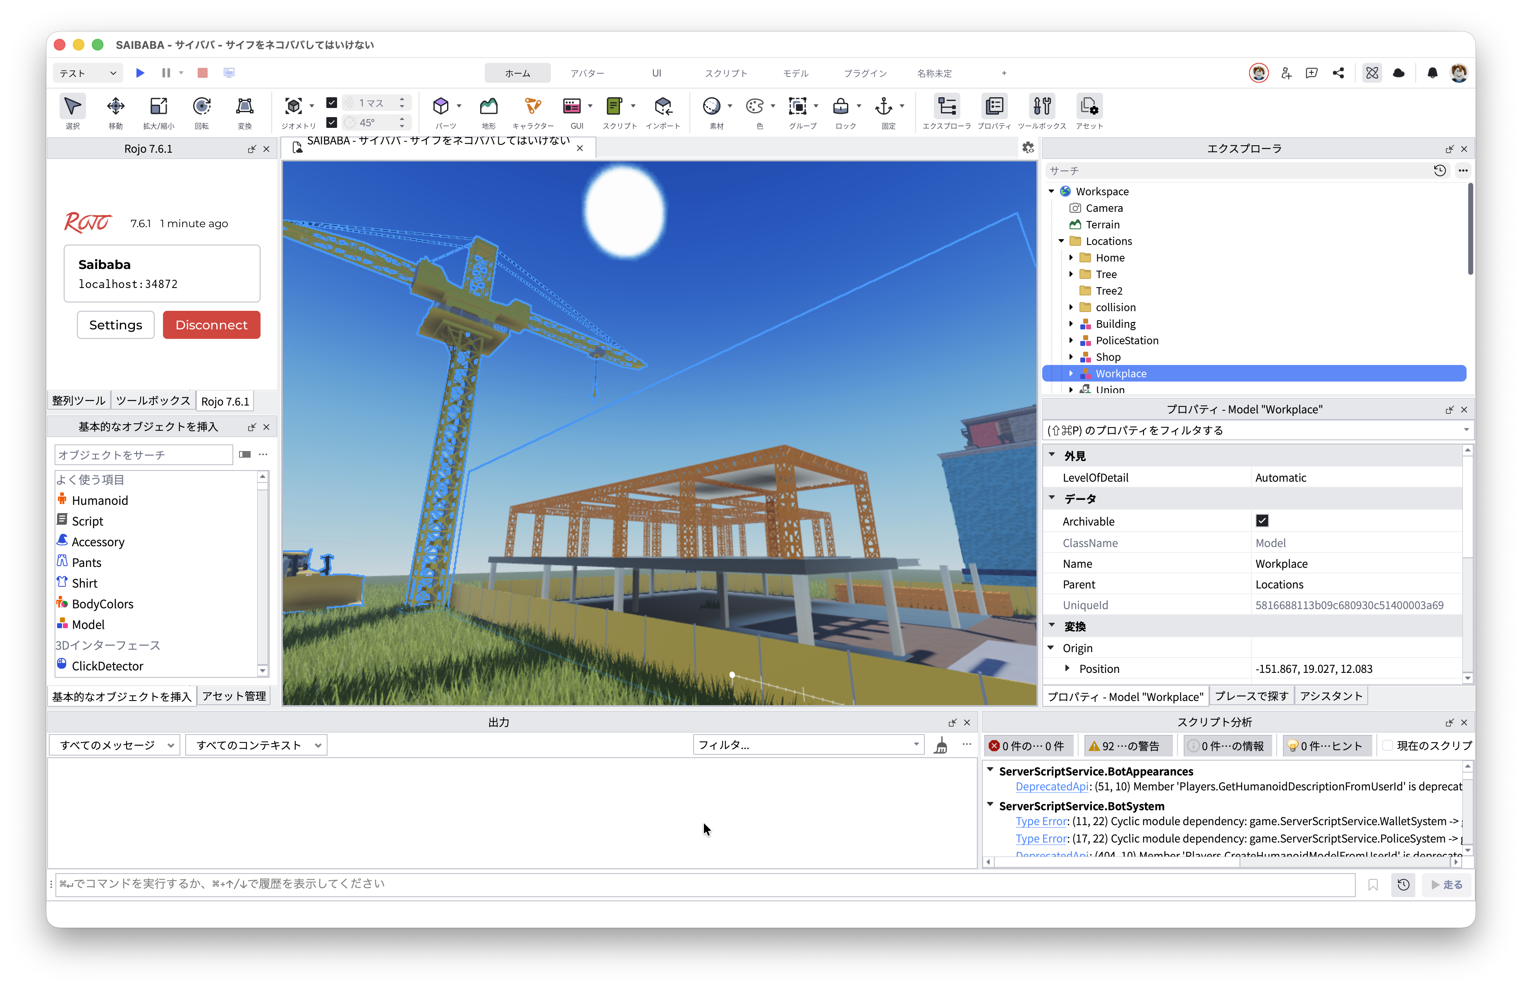
Task: Activate the 移動 (Move) tool
Action: [115, 106]
